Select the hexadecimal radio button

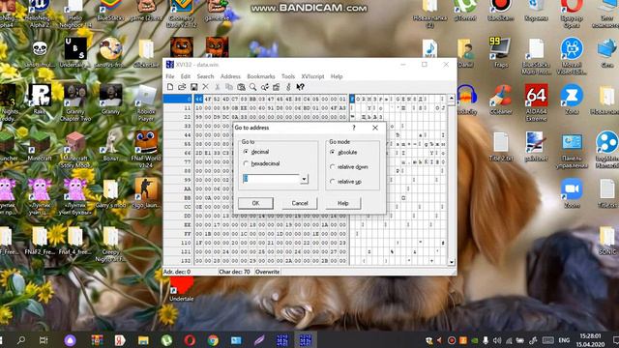point(247,163)
